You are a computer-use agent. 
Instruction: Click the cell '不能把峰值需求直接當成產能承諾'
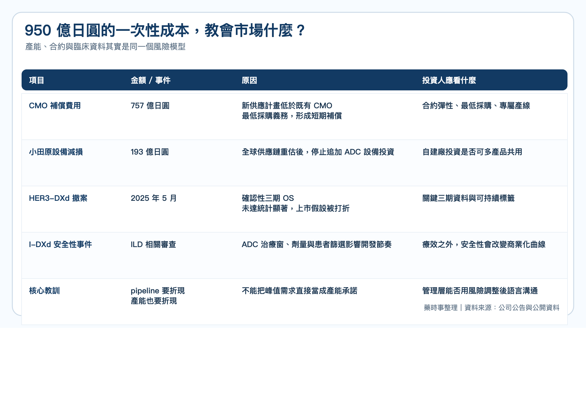299,291
